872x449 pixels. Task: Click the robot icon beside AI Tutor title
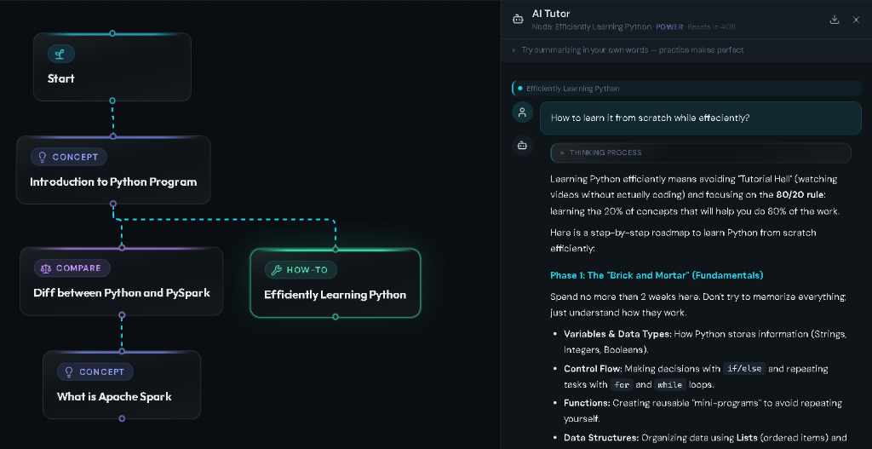coord(518,20)
